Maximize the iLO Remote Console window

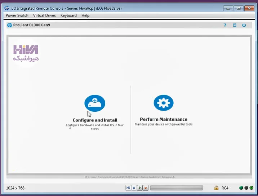click(x=239, y=8)
